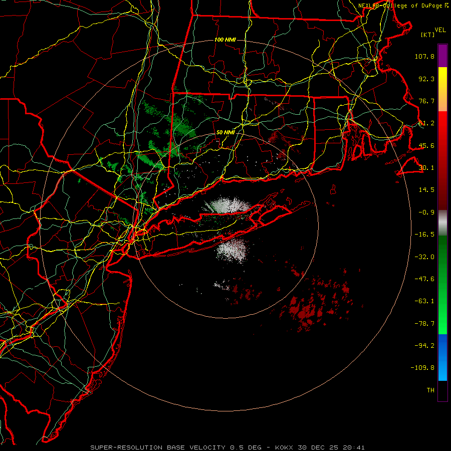Pick the black TH segment of the scale
The width and height of the screenshot is (451, 451).
tap(442, 390)
